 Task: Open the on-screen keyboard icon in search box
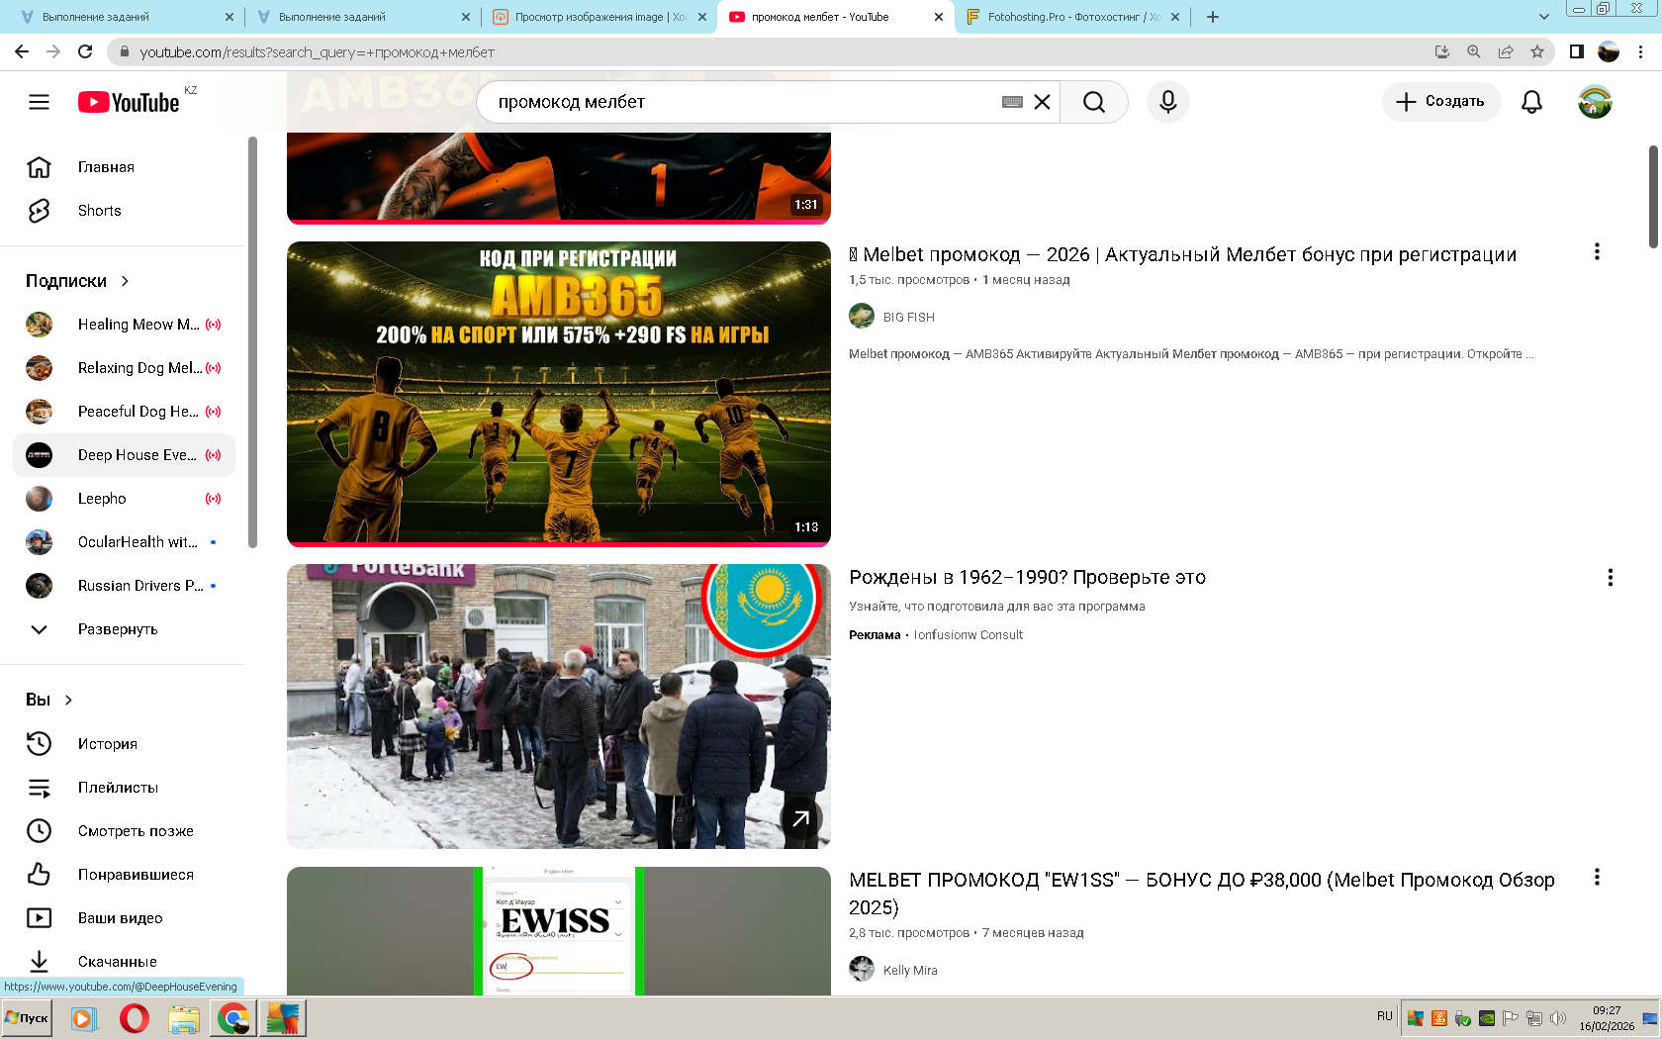[1011, 102]
